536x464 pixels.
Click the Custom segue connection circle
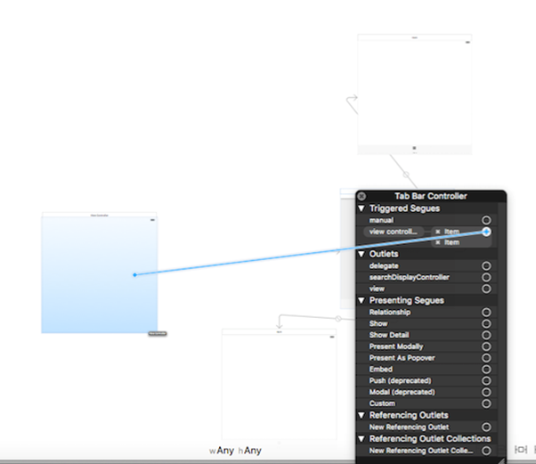pyautogui.click(x=486, y=403)
